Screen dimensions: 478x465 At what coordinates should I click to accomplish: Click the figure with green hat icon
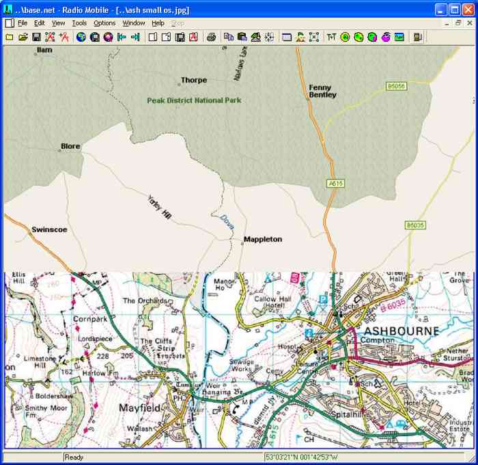pyautogui.click(x=300, y=37)
